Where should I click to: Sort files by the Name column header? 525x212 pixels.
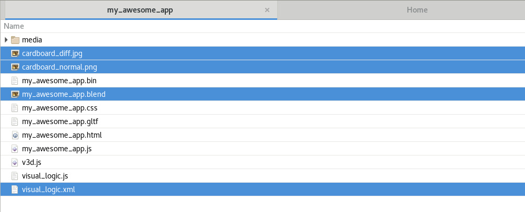[14, 26]
